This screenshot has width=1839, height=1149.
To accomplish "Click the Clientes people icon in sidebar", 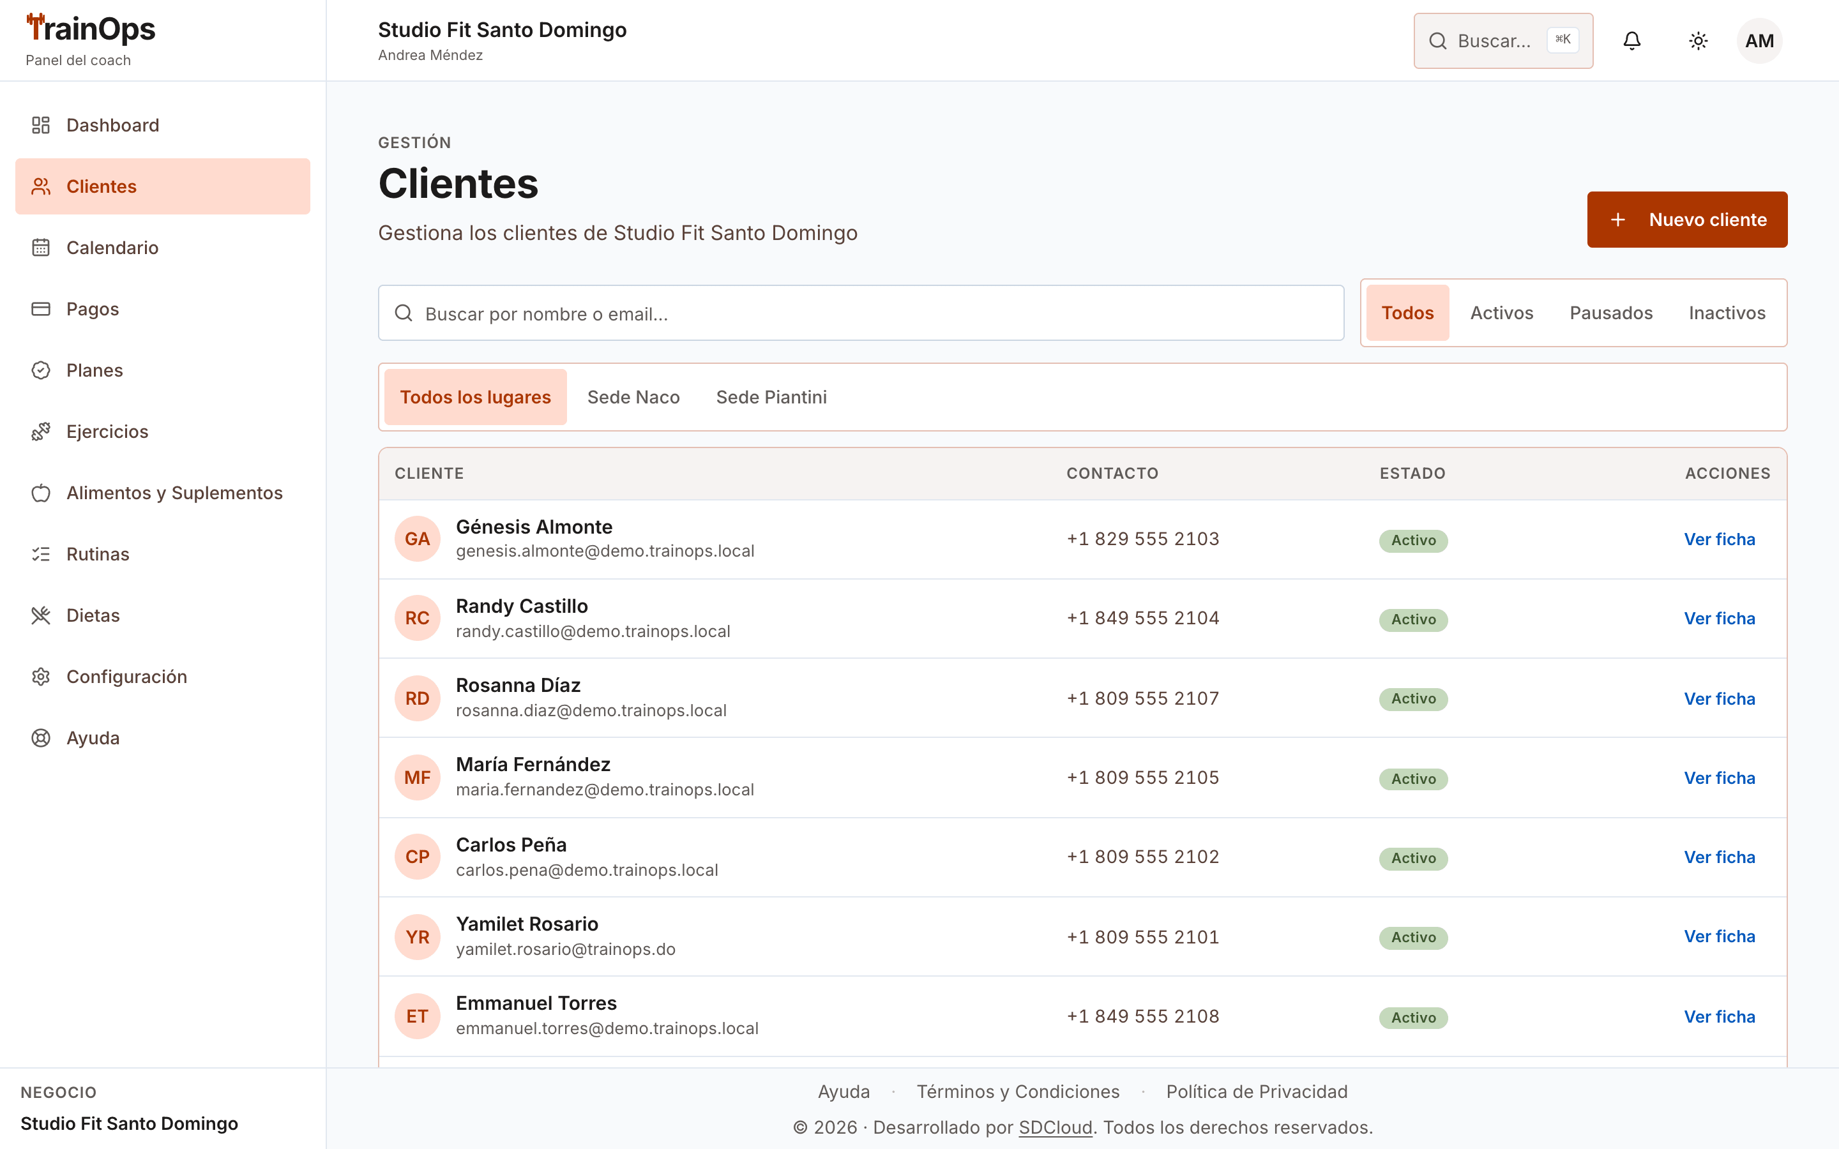I will pos(41,186).
